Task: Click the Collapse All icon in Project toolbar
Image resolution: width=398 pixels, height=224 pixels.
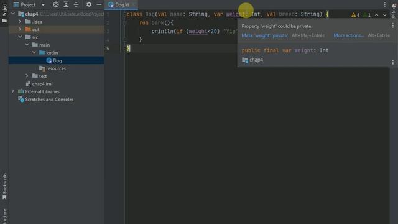Action: 76,4
